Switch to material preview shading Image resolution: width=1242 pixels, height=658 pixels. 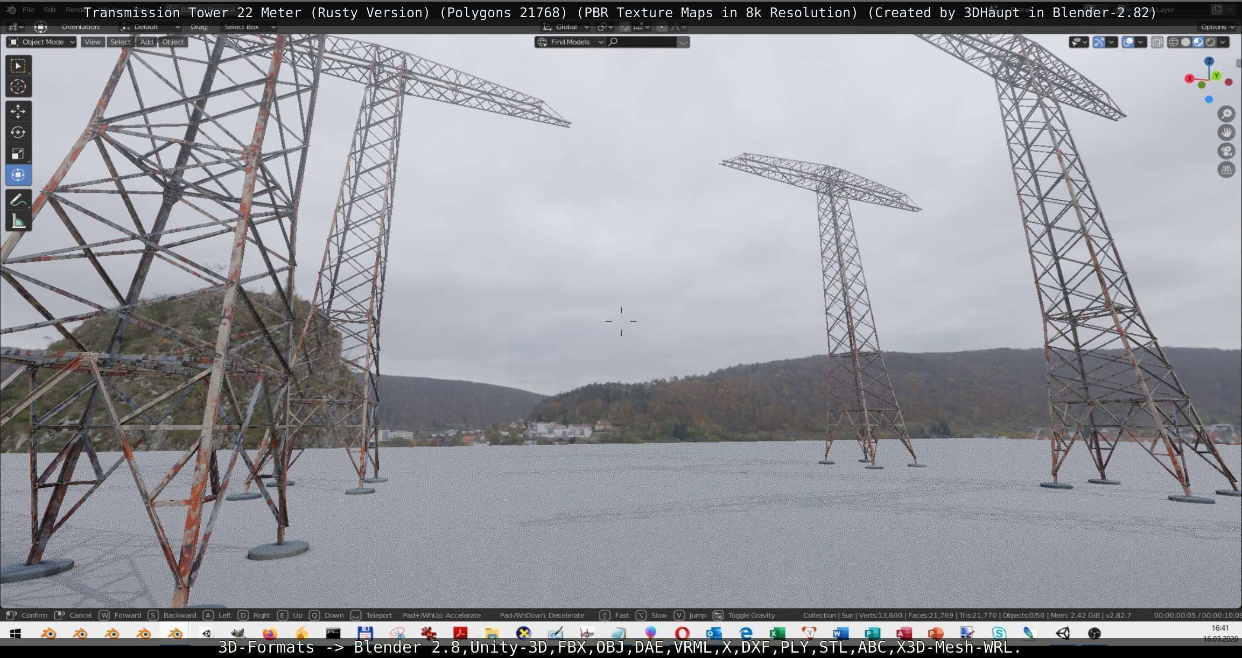(x=1198, y=42)
